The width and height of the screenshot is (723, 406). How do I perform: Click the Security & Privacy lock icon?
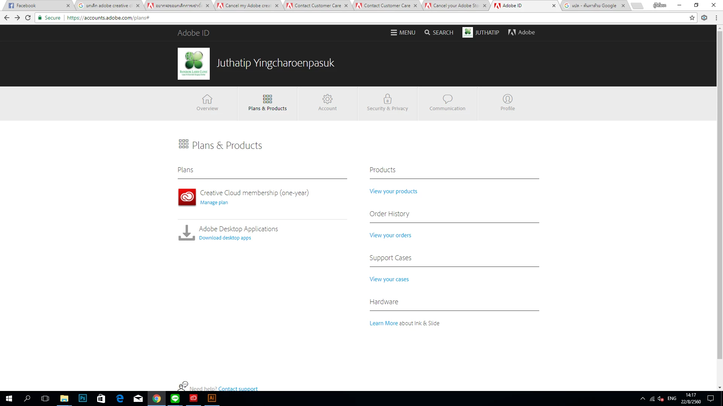click(387, 99)
